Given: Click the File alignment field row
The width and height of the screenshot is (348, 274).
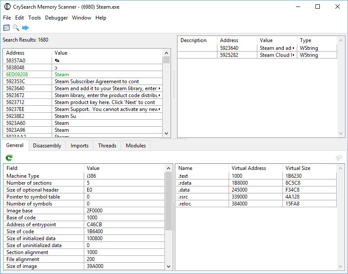Looking at the screenshot, I should pos(84,259).
